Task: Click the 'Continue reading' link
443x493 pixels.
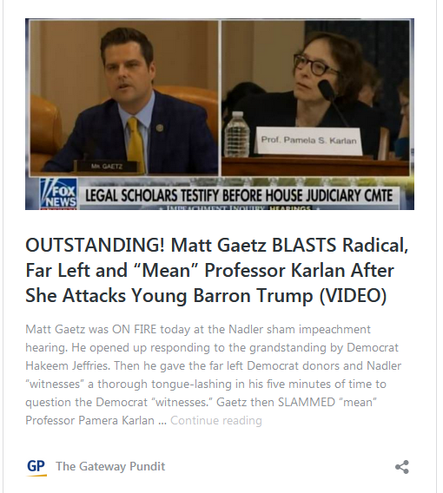Action: point(216,420)
